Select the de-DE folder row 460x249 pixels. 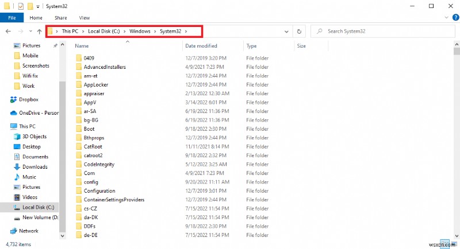[x=172, y=235]
